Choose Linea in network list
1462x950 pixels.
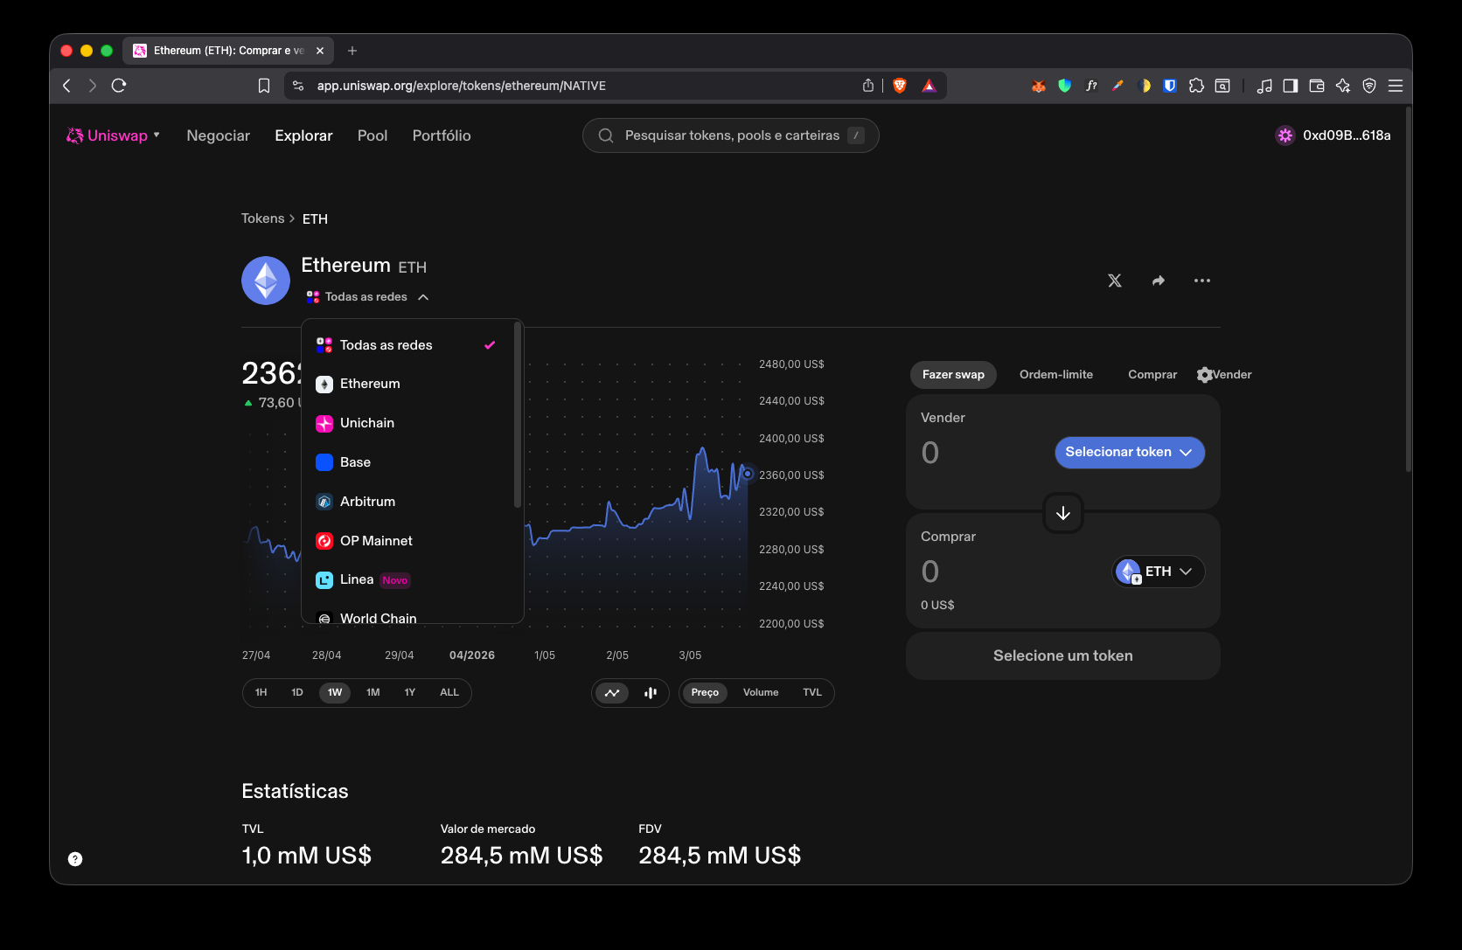(408, 580)
